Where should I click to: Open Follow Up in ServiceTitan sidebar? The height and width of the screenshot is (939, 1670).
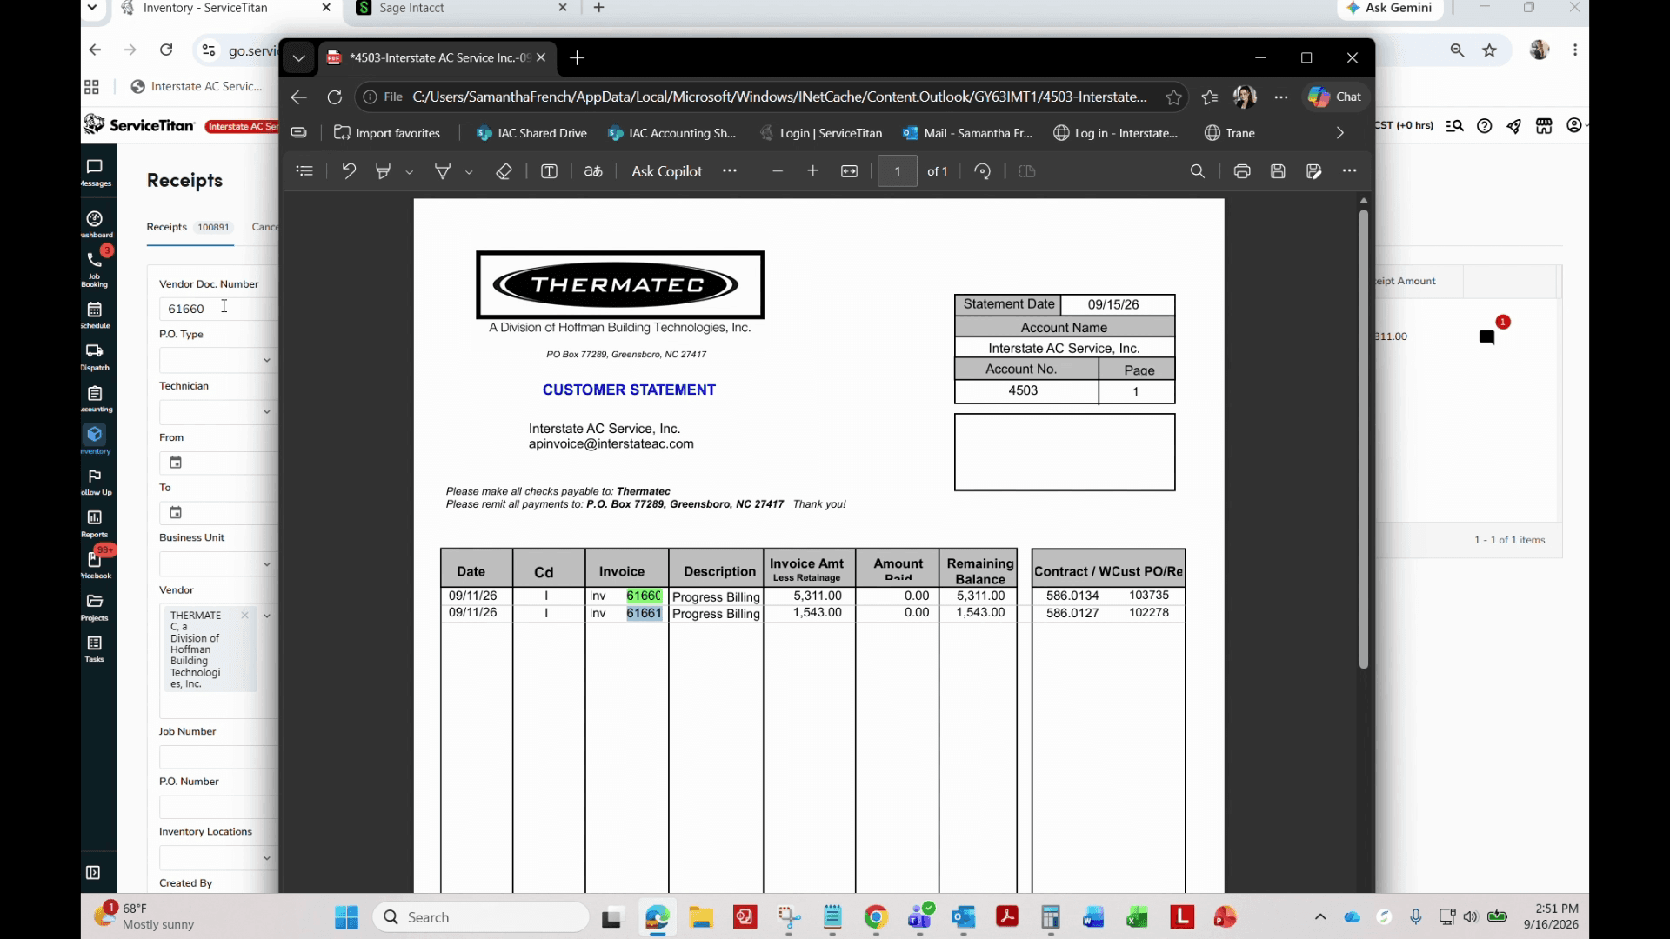coord(95,481)
